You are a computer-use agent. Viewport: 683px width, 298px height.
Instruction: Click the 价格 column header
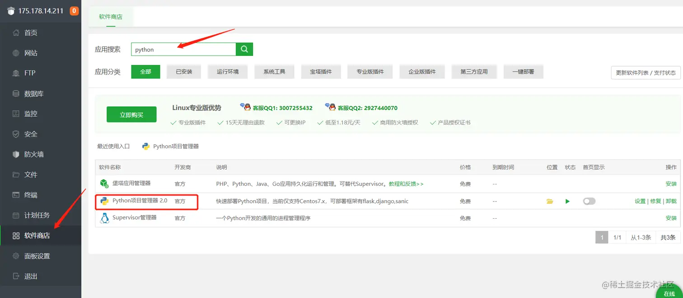[x=465, y=167]
